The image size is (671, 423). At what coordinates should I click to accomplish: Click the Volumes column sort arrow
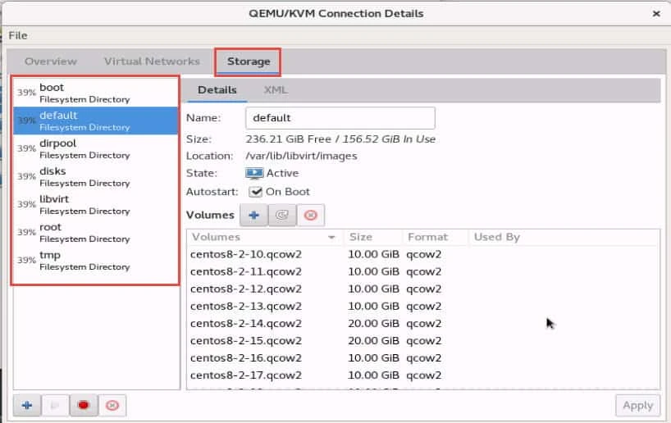(x=331, y=238)
